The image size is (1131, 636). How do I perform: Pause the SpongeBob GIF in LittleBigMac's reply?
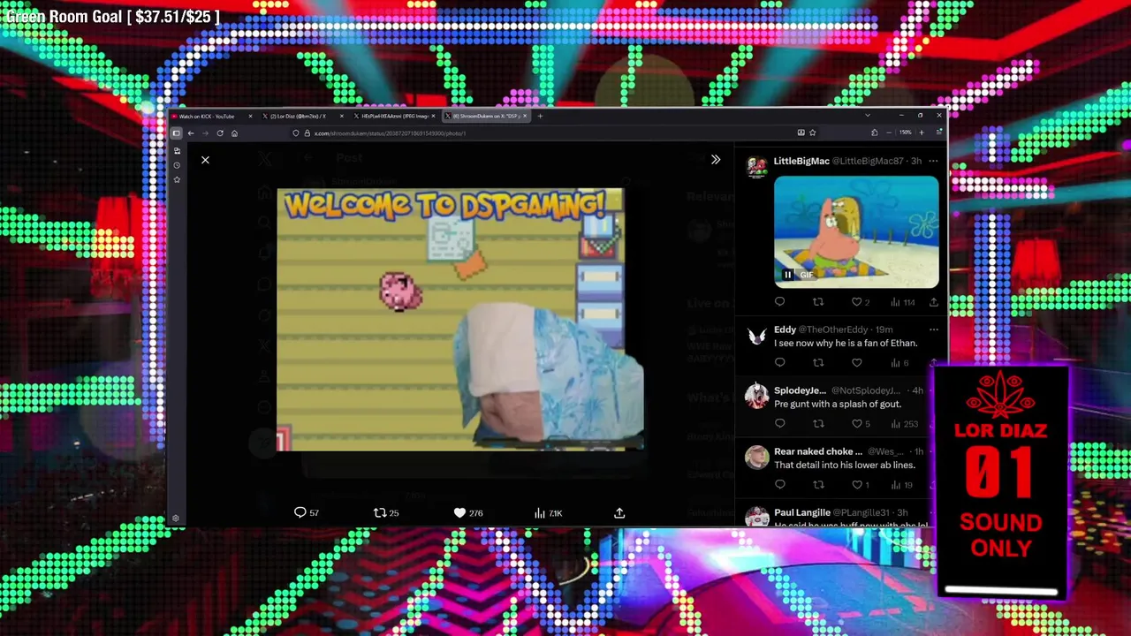coord(787,275)
